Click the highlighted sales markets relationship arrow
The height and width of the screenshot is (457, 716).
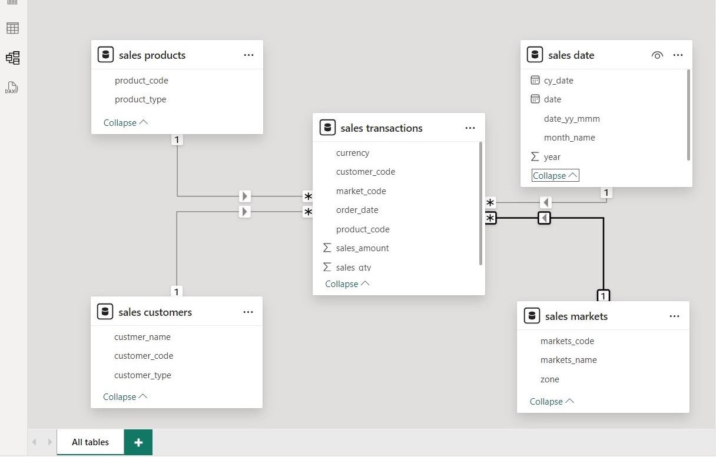544,218
